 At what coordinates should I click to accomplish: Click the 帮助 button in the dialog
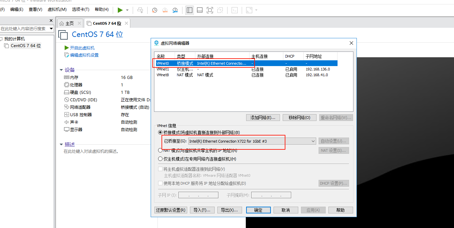click(341, 210)
